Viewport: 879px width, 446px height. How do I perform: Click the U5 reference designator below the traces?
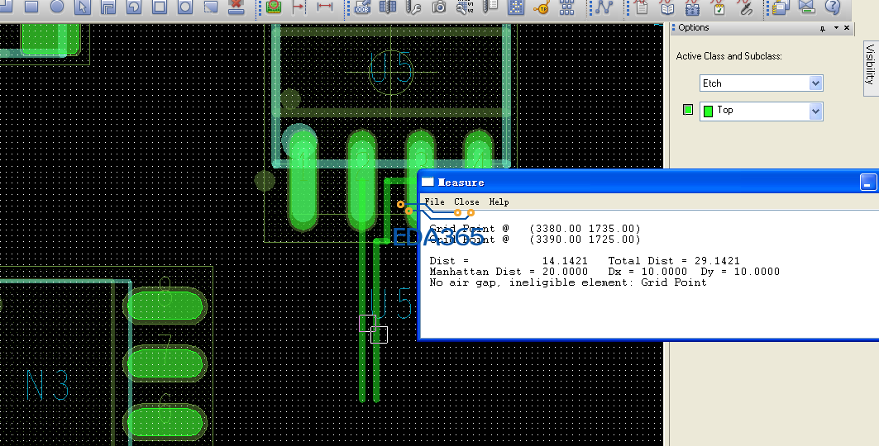pyautogui.click(x=391, y=305)
